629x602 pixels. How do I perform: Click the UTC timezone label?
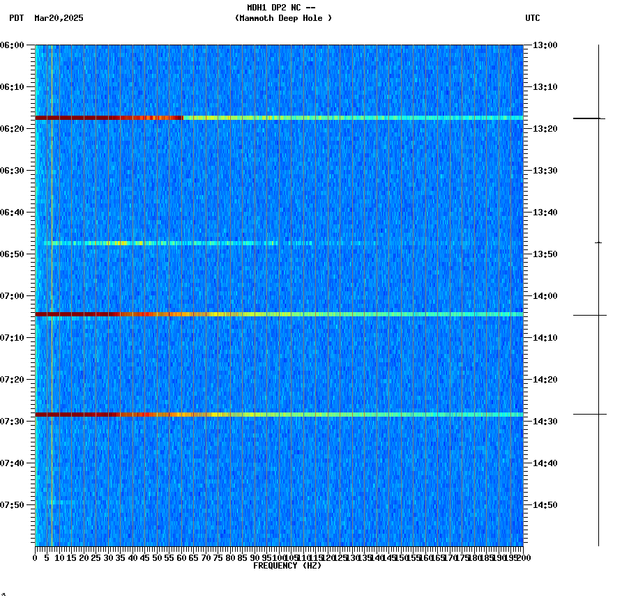click(533, 19)
